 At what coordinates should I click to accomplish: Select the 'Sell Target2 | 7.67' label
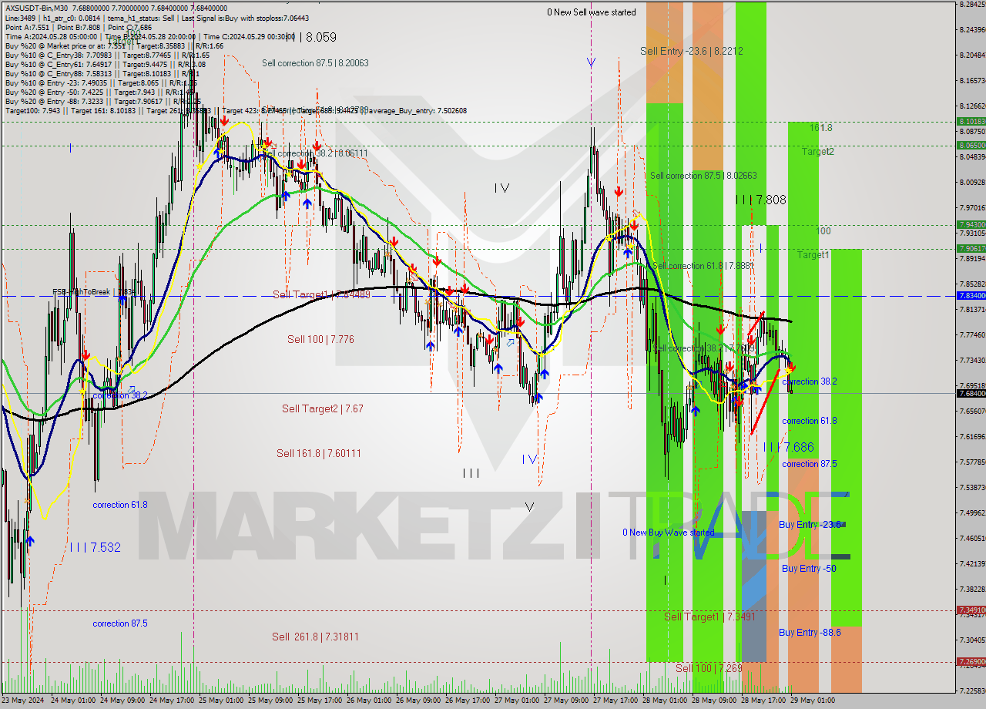point(322,408)
